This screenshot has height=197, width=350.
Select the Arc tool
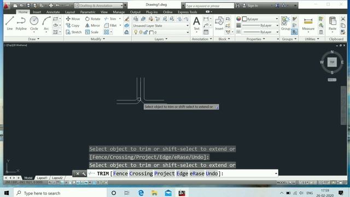pyautogui.click(x=46, y=23)
